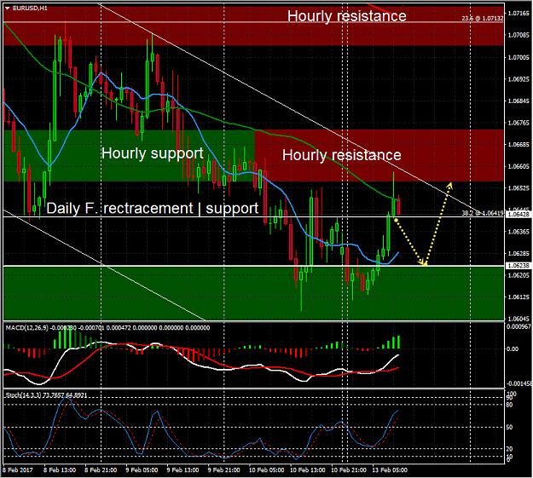533x478 pixels.
Task: Click the '9 Feb 21:00' time axis label
Action: pyautogui.click(x=223, y=470)
